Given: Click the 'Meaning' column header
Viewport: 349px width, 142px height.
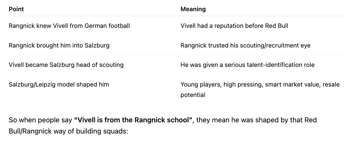Looking at the screenshot, I should pos(193,9).
